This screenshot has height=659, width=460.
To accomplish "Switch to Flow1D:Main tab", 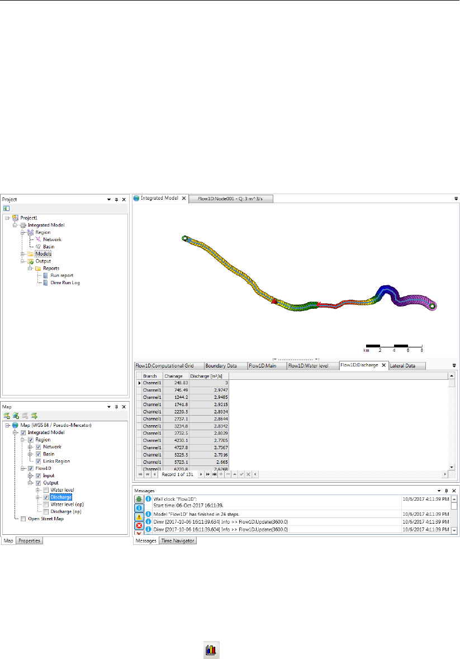I will [x=267, y=366].
